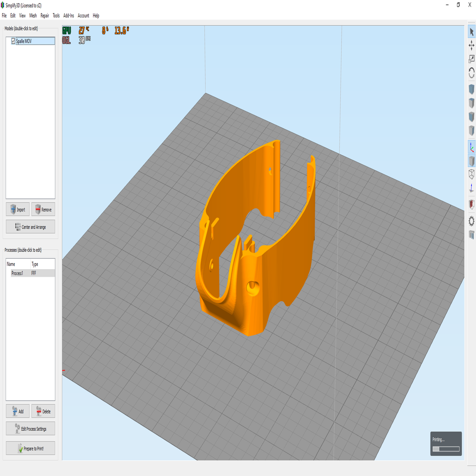Click the Import button to add a model
The width and height of the screenshot is (476, 476).
18,209
